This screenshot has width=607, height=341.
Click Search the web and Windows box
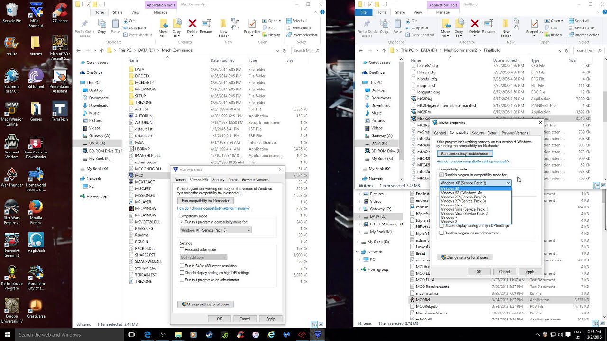tap(70, 335)
